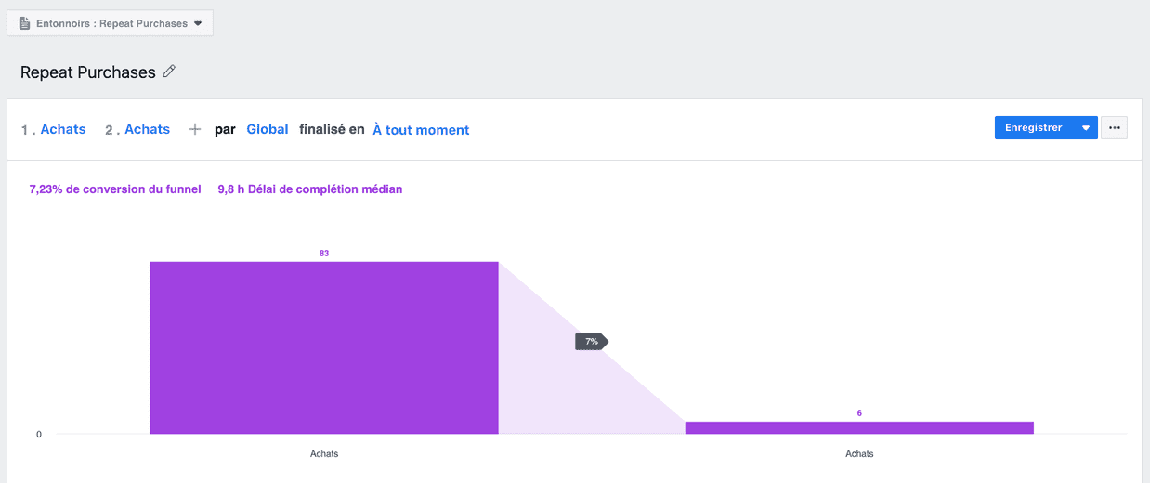Click the Enregistrer button
Screen dimensions: 1150x483
point(1034,128)
